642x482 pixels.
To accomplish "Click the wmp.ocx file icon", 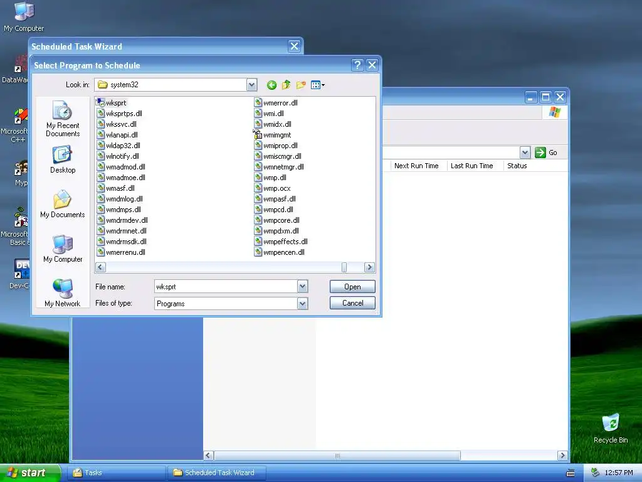I will click(x=258, y=188).
